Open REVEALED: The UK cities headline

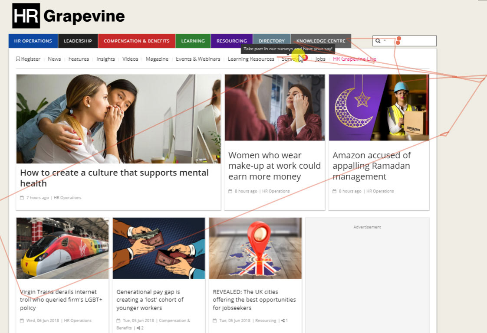tap(254, 300)
